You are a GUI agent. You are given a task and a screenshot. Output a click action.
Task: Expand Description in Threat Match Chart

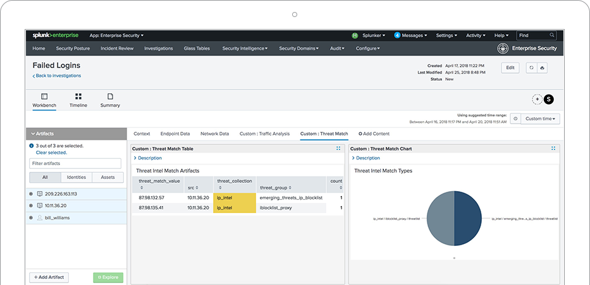[x=366, y=158]
